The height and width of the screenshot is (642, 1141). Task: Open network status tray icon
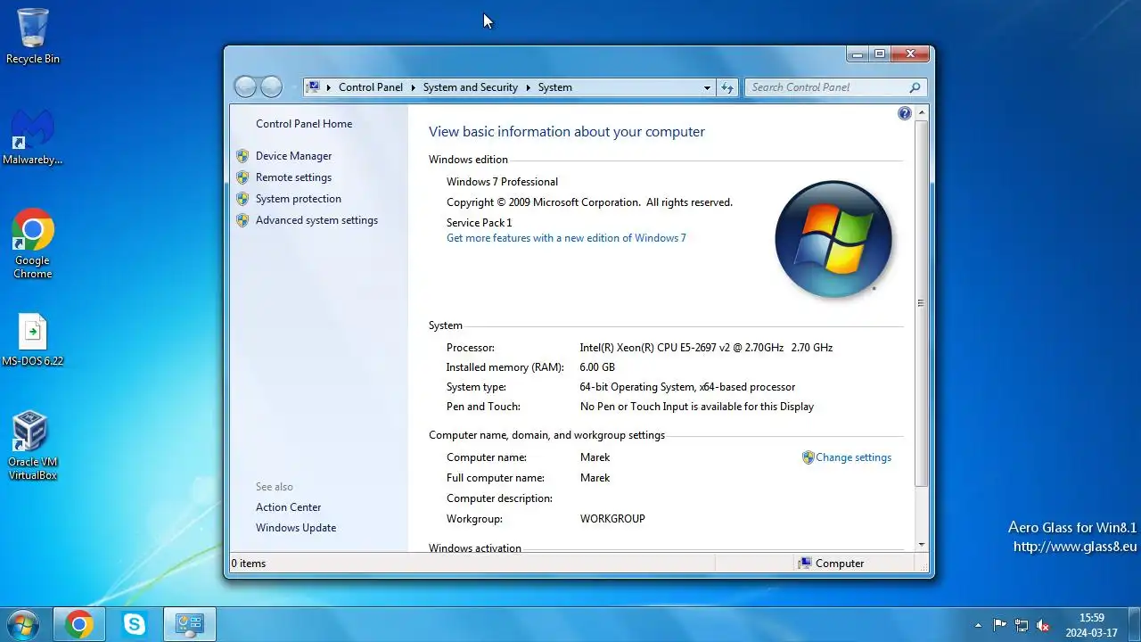pyautogui.click(x=1022, y=626)
